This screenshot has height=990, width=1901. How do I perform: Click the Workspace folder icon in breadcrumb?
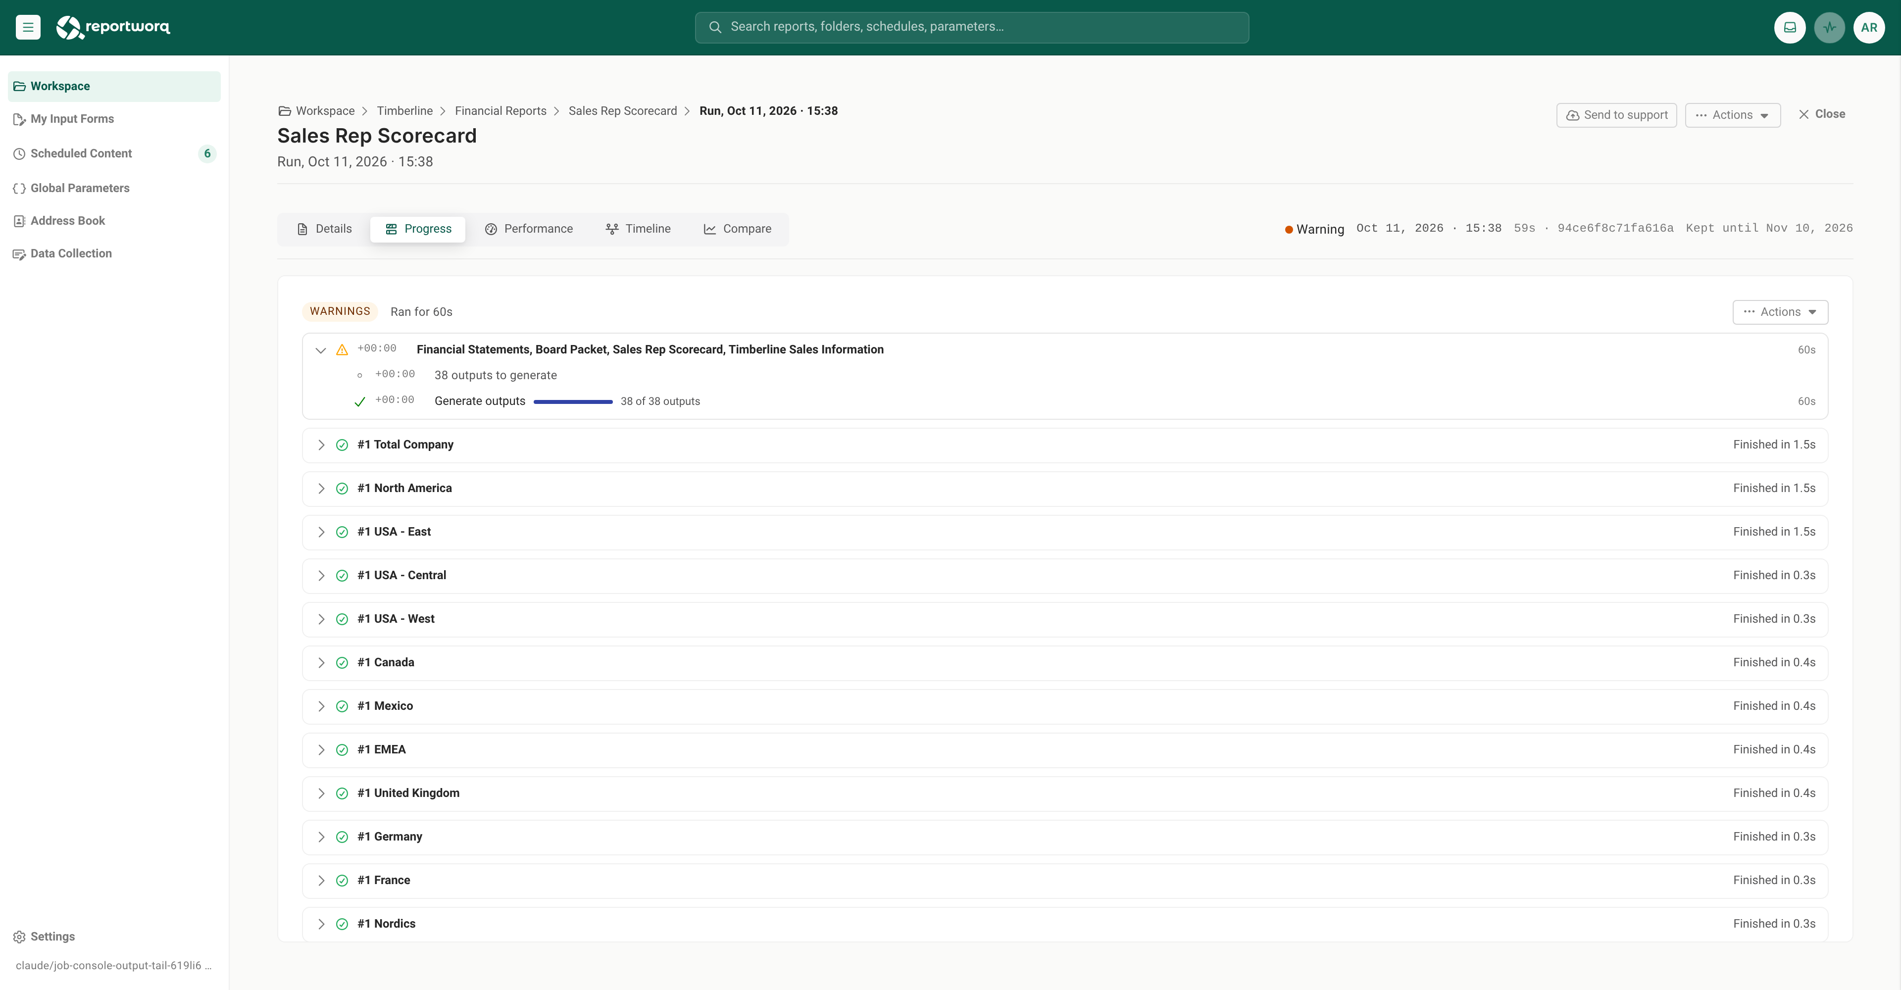click(x=284, y=111)
